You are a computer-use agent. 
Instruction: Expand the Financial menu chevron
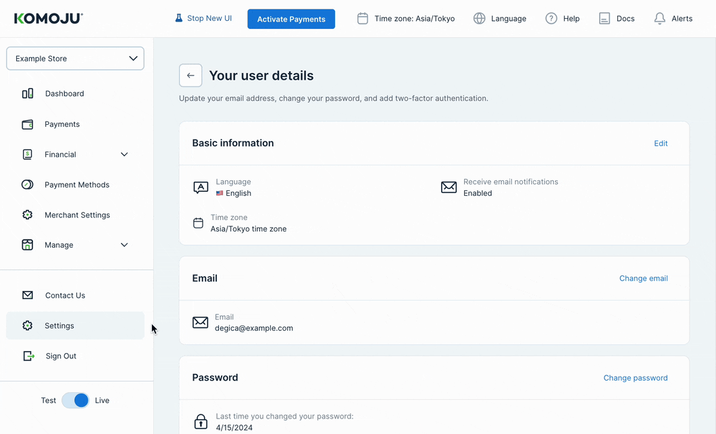tap(124, 155)
